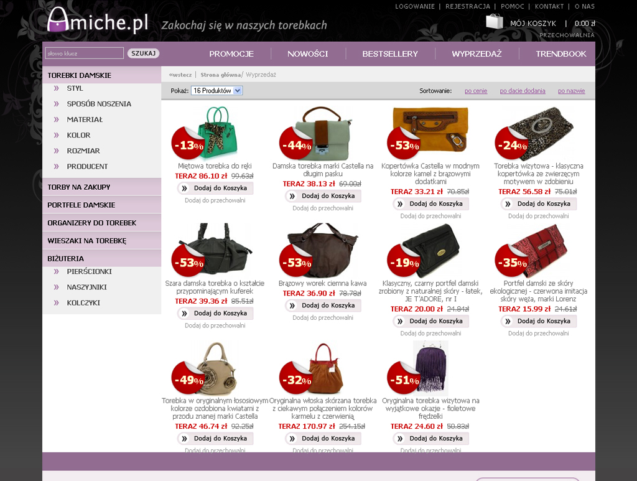Click the słowo klucz search field

[x=84, y=54]
